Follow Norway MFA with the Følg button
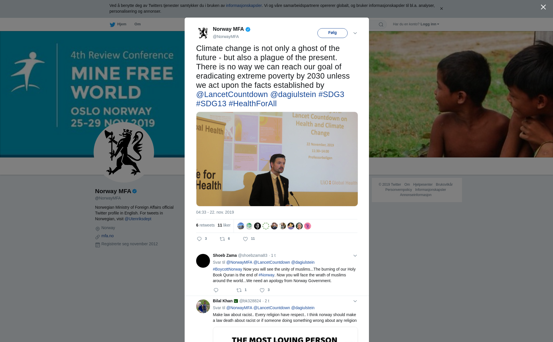The width and height of the screenshot is (553, 342). pos(332,33)
